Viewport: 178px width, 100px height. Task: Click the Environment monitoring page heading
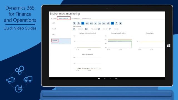pos(65,14)
